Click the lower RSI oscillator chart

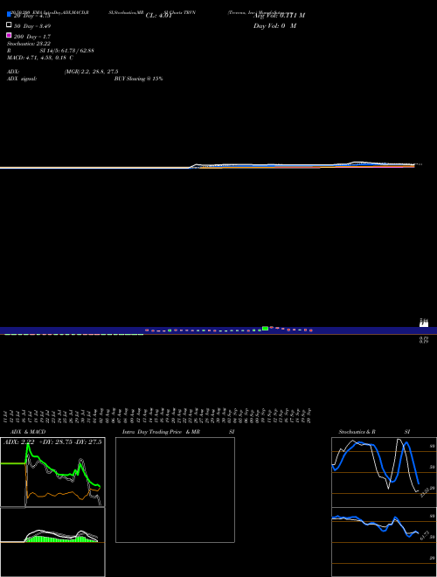point(384,542)
